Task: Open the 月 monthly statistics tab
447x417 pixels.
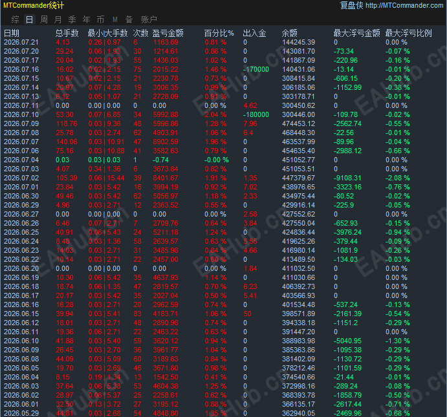Action: click(58, 19)
